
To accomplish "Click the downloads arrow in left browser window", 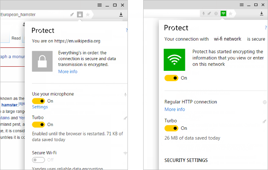I will pyautogui.click(x=121, y=15).
